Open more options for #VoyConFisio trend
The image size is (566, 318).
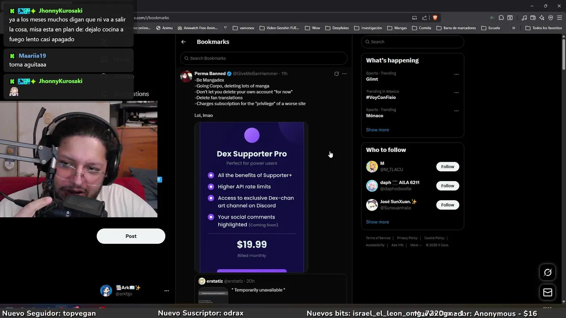tap(456, 92)
